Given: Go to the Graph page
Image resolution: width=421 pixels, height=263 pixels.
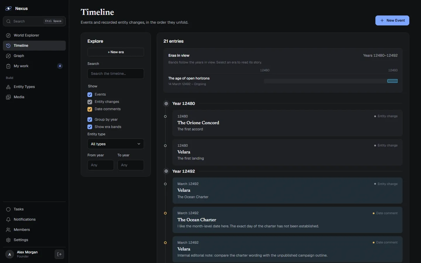Looking at the screenshot, I should pyautogui.click(x=34, y=56).
